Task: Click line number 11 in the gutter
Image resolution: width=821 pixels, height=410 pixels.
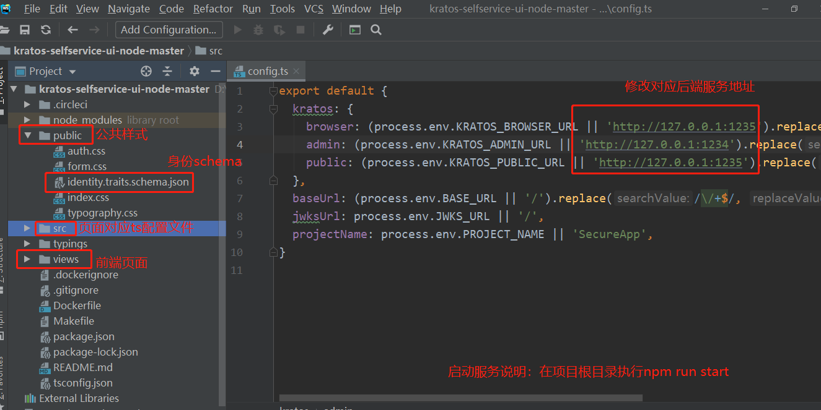Action: [x=237, y=270]
